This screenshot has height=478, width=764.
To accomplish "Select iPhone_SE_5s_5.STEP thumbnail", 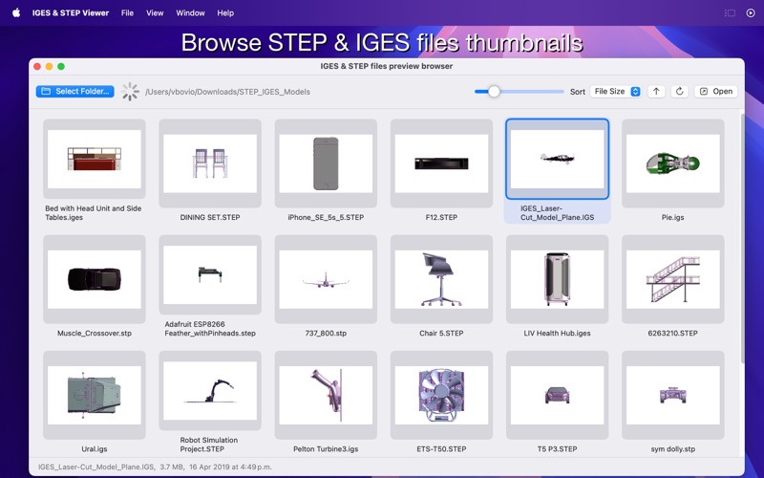I will (x=326, y=163).
